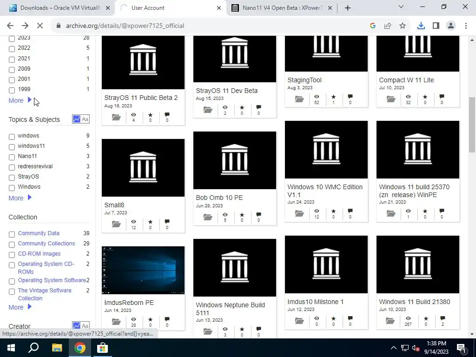Open the tab search chevron

pos(401,7)
